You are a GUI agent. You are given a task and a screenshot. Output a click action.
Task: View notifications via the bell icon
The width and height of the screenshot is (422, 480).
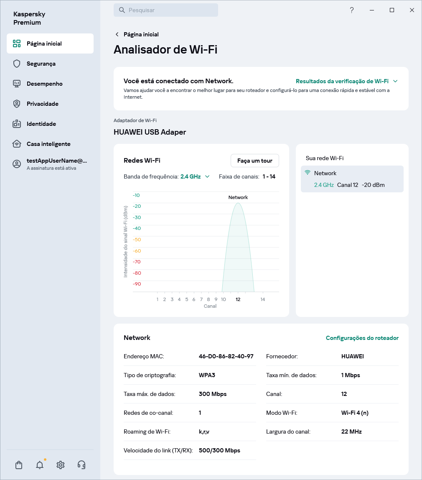(39, 465)
